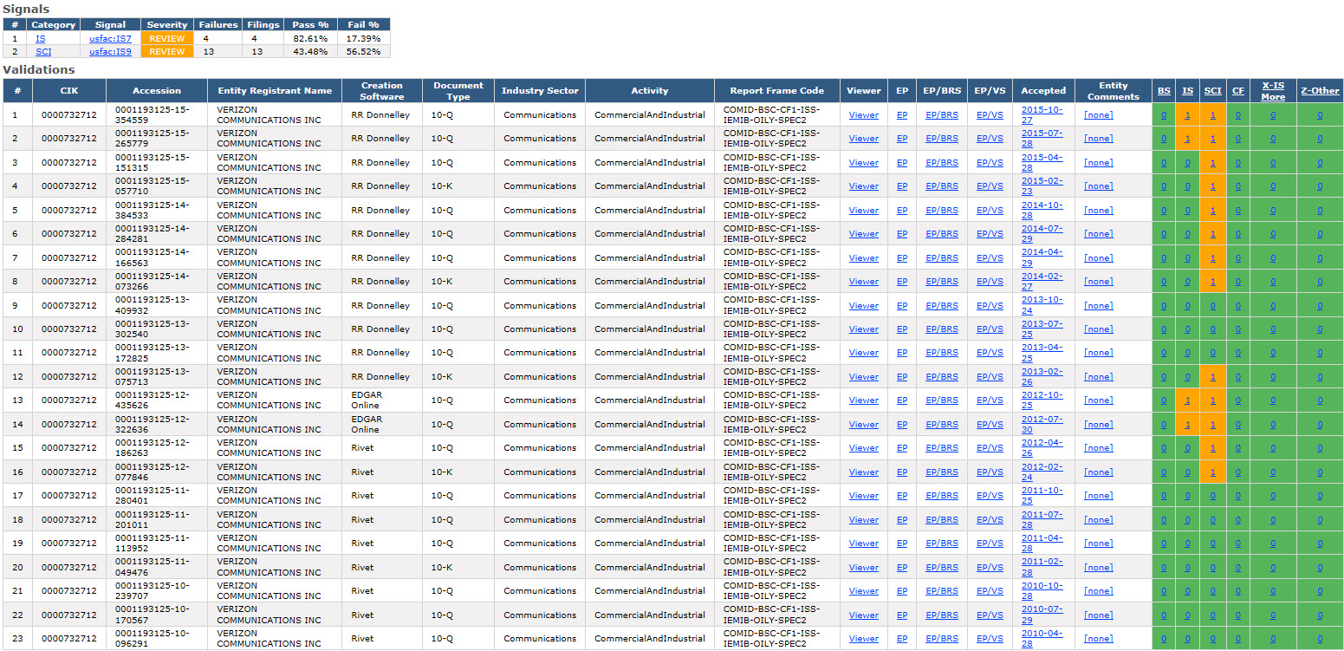Click the REVIEW severity cell for usfac:IS7
The width and height of the screenshot is (1344, 651).
[167, 38]
